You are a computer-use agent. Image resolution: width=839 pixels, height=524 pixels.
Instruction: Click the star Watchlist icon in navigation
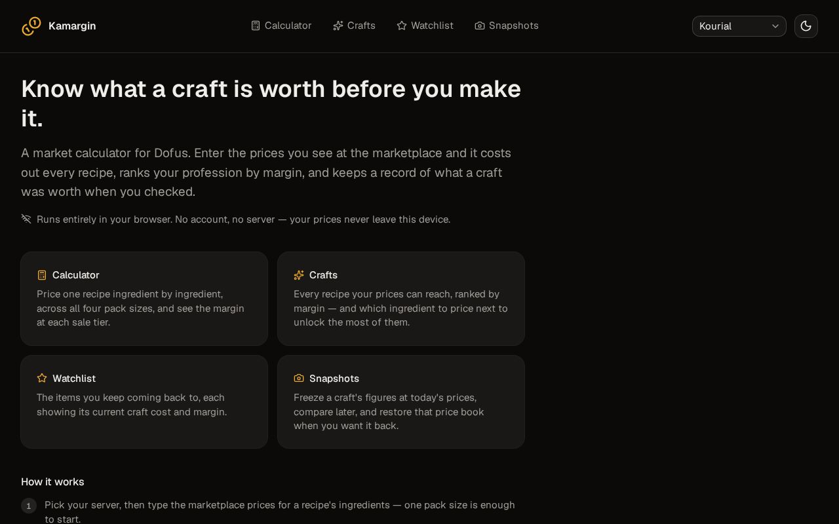[402, 26]
